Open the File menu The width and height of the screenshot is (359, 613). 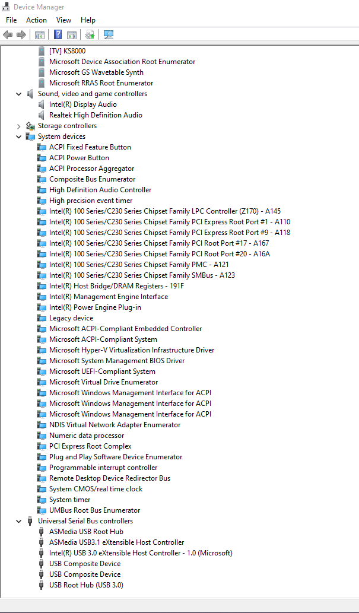point(11,20)
